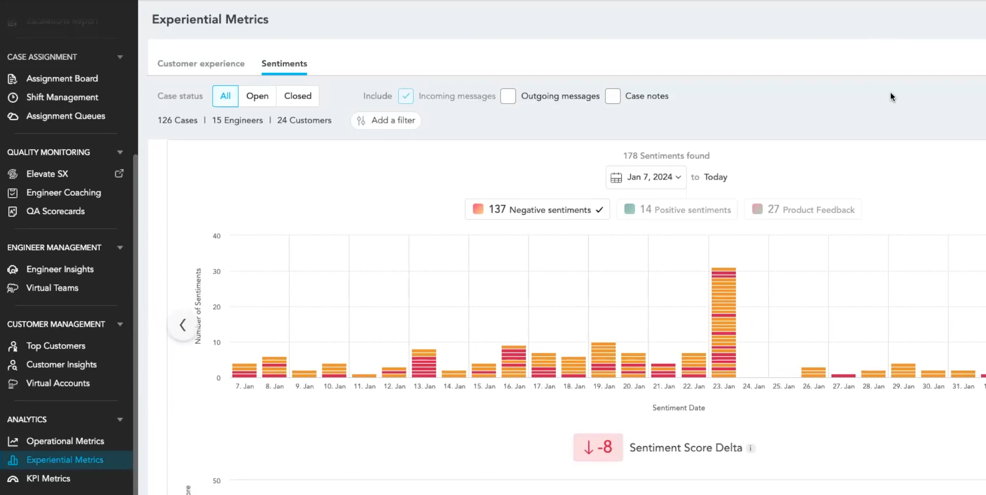Click the Add a filter button
The width and height of the screenshot is (986, 495).
[x=386, y=120]
